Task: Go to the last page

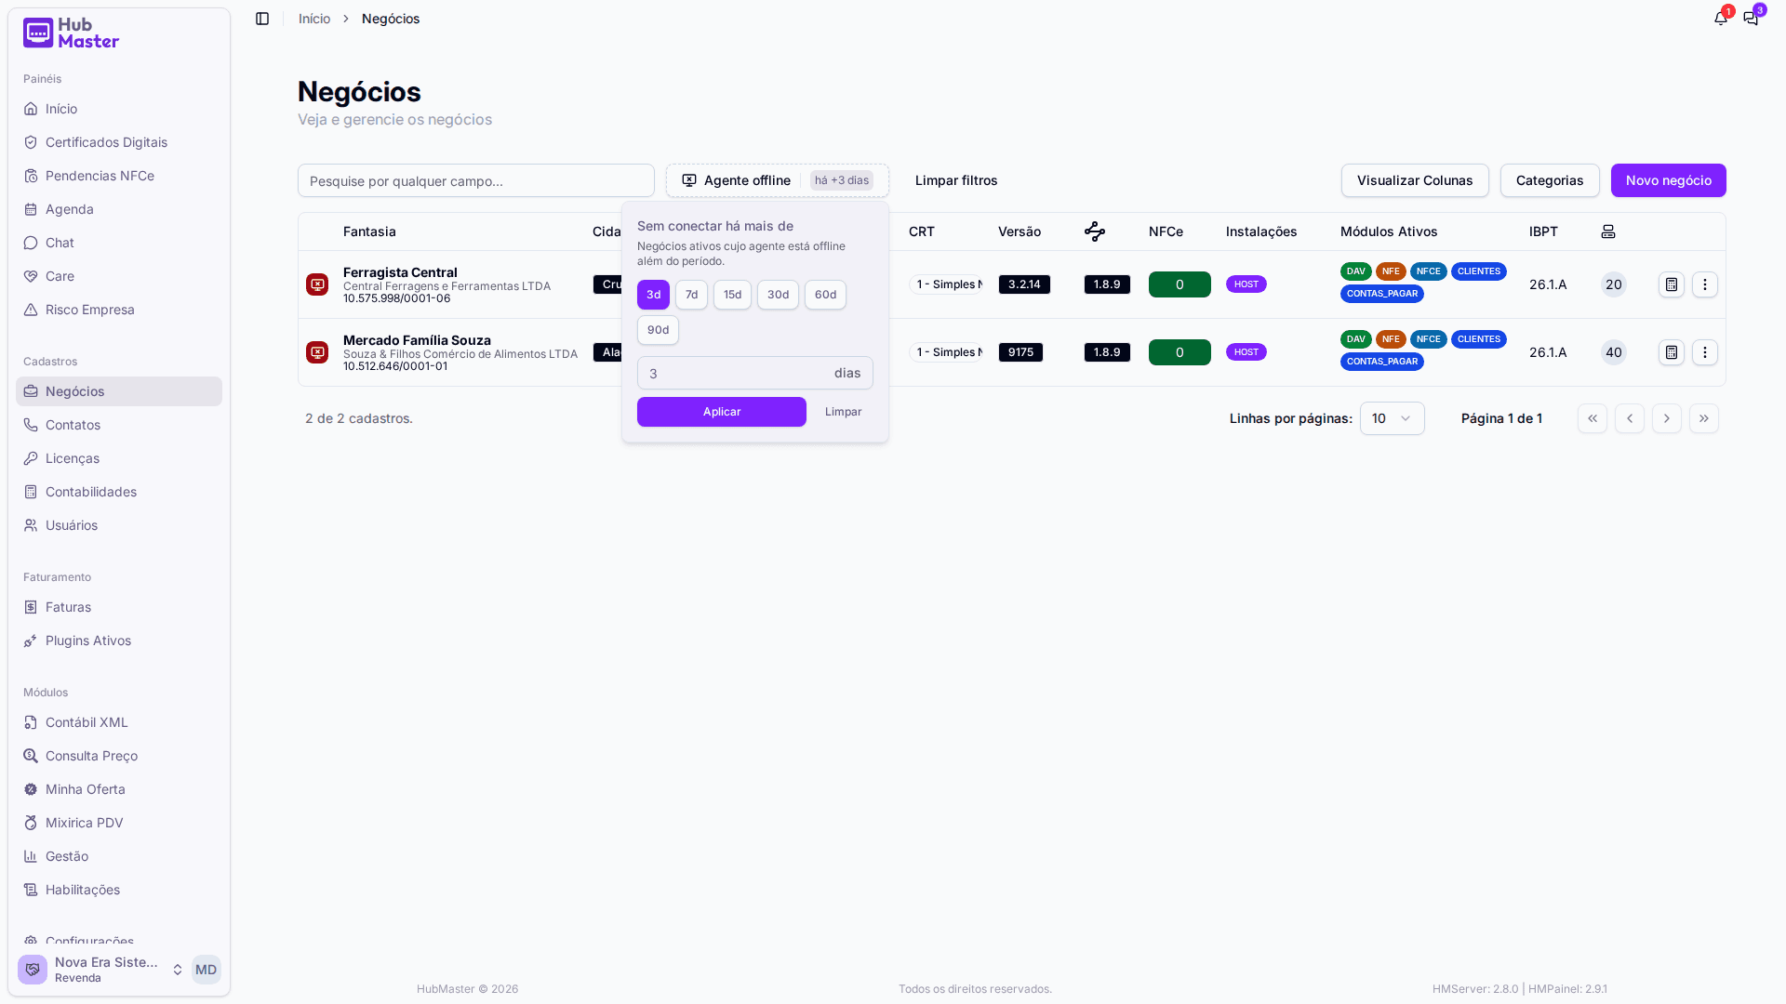Action: click(1704, 418)
